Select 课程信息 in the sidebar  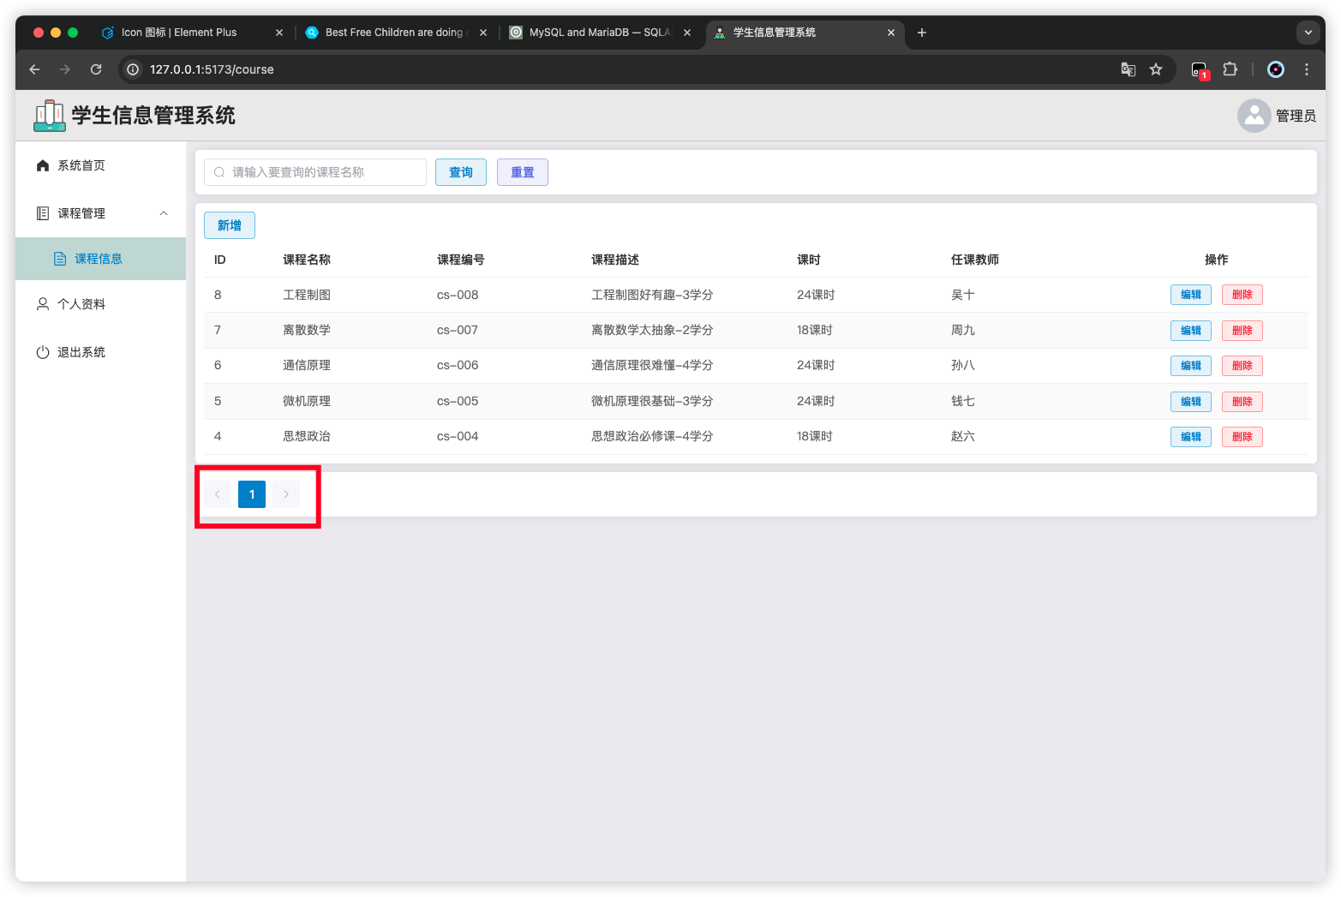pyautogui.click(x=101, y=259)
